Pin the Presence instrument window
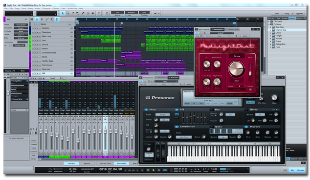The image size is (310, 180). coord(278,78)
